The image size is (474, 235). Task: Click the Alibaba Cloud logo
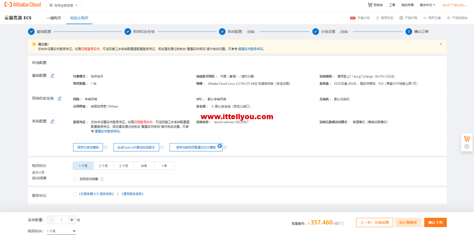pyautogui.click(x=23, y=5)
